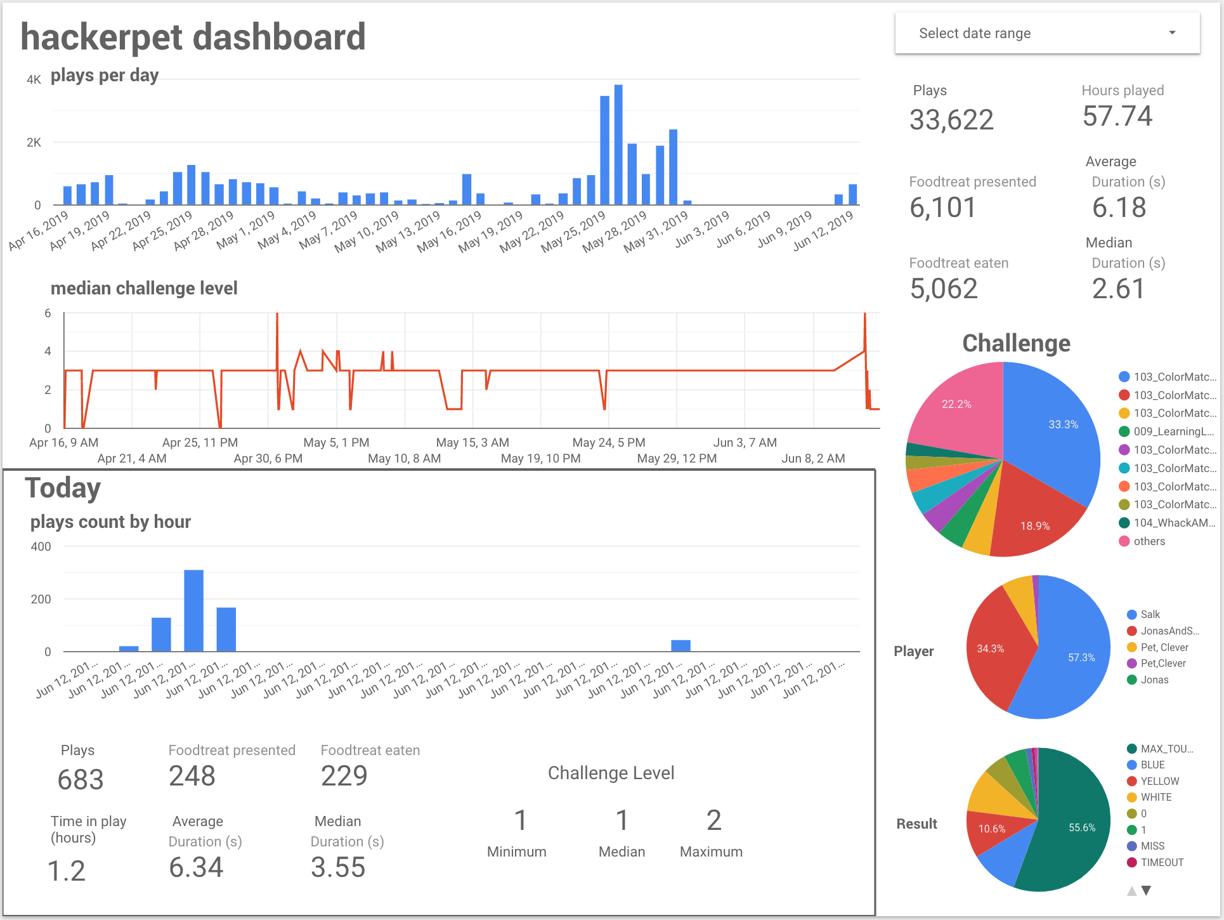The height and width of the screenshot is (920, 1224).
Task: Click the Salk legend dot
Action: tap(1131, 614)
